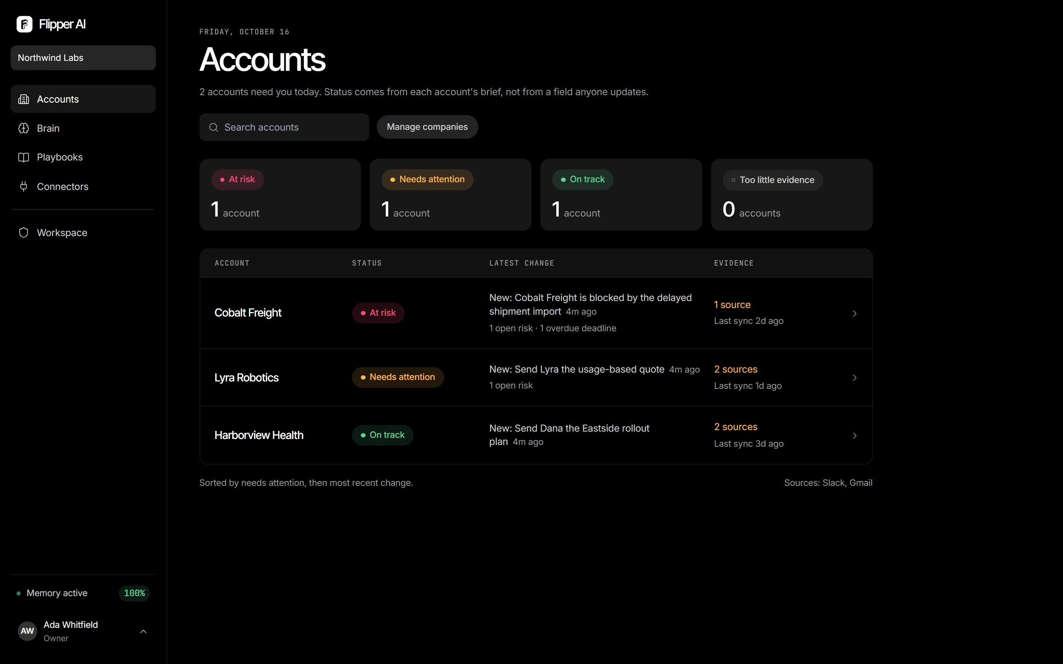Click On track badge for Harborview Health
This screenshot has height=664, width=1063.
pos(382,435)
